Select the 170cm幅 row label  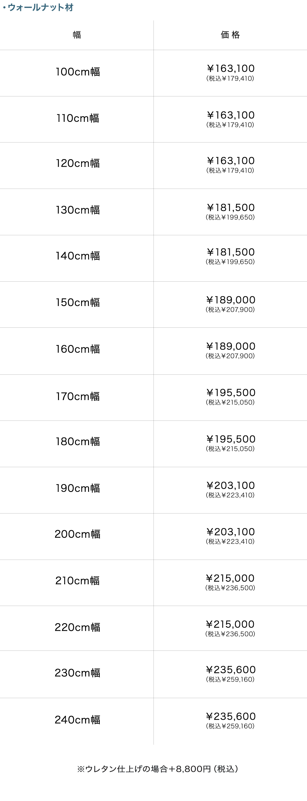tap(78, 397)
